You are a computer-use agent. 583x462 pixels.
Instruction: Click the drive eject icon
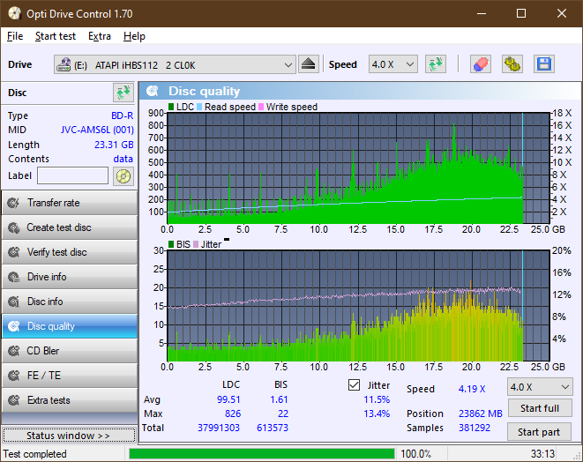point(308,64)
